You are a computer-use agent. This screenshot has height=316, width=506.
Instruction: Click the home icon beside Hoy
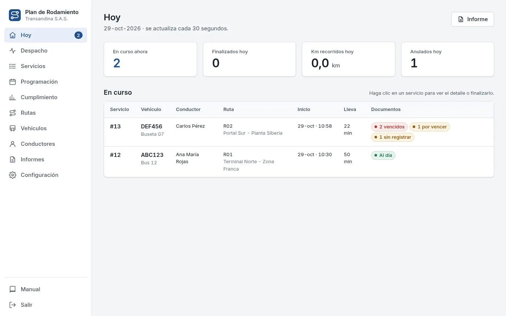(x=13, y=35)
